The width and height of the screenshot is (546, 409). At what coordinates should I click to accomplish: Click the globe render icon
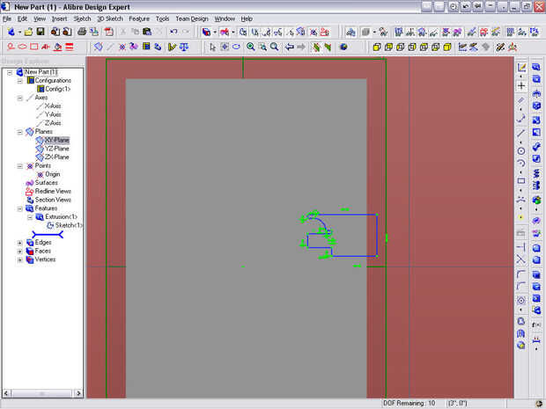pyautogui.click(x=343, y=47)
